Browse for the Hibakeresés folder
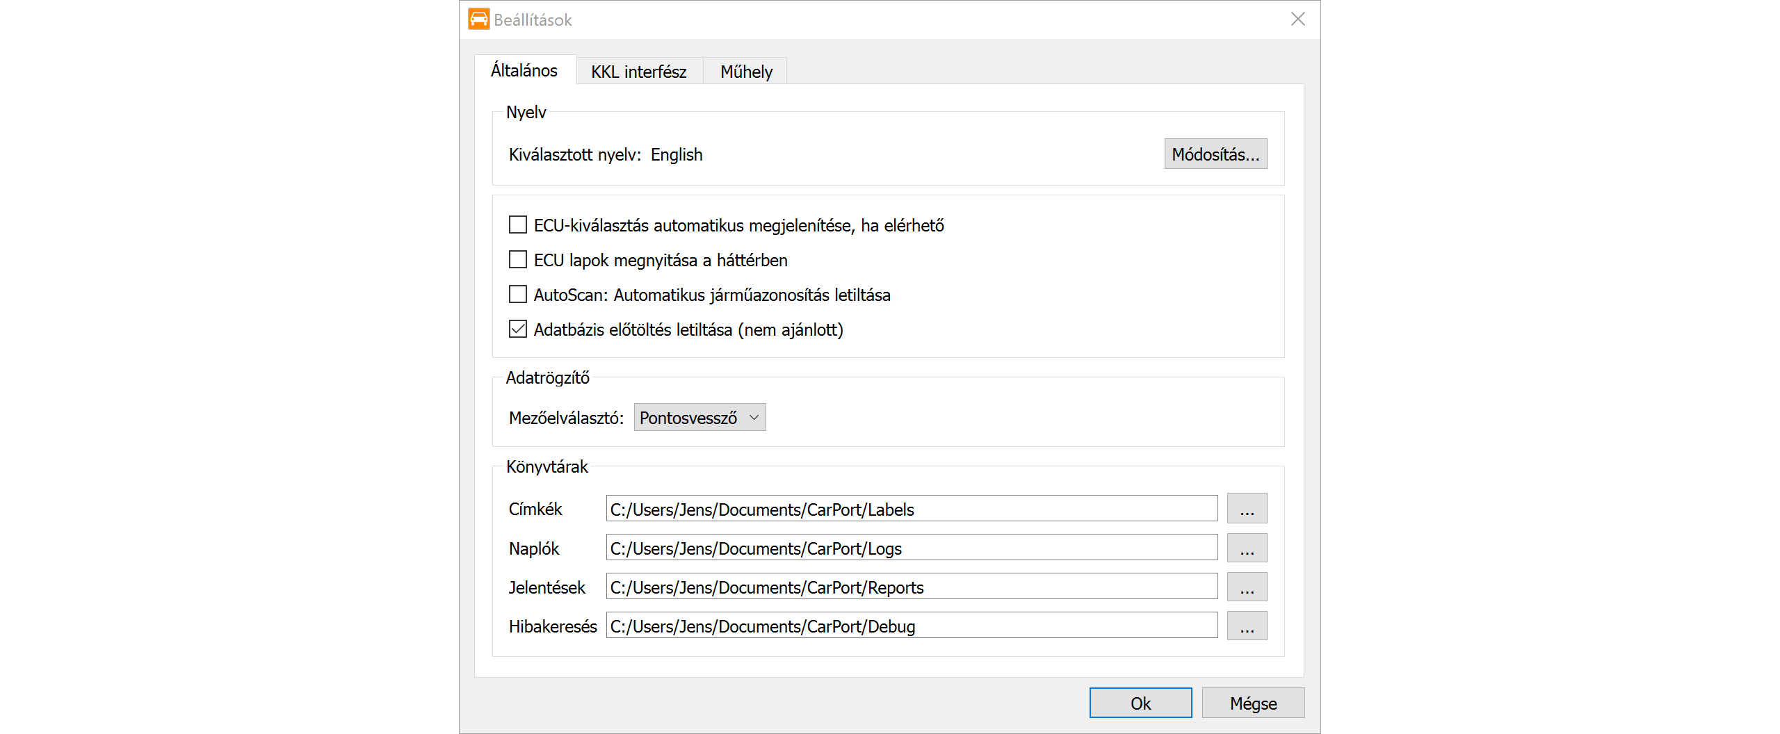 pyautogui.click(x=1246, y=626)
